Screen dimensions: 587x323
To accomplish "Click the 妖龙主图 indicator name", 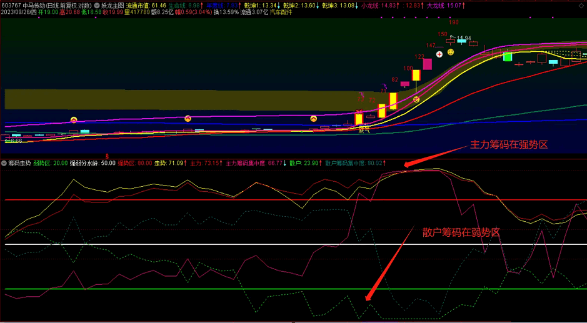I will 113,6.
